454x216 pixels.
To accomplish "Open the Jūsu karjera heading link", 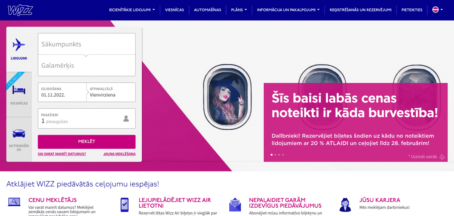I will coord(380,200).
